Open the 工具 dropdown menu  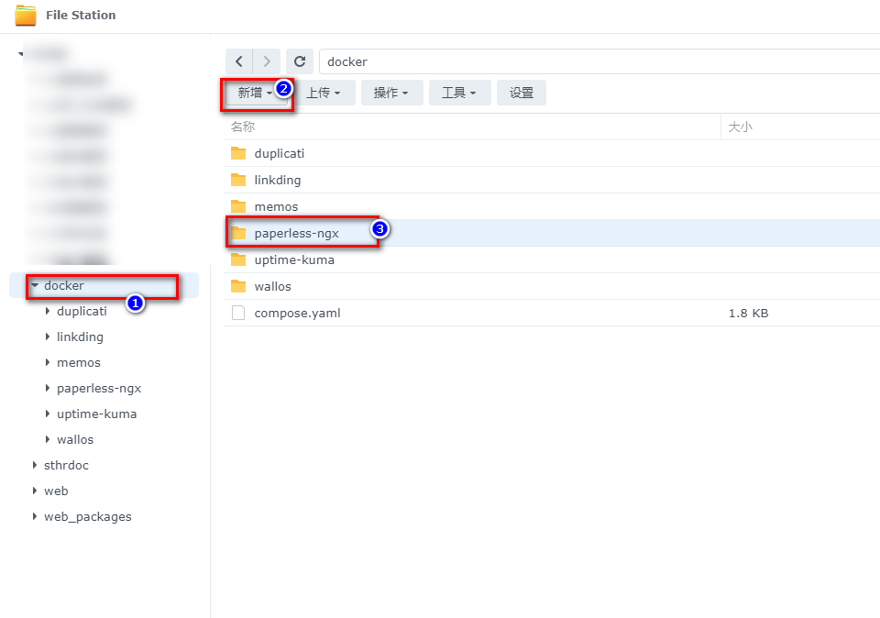pos(459,93)
